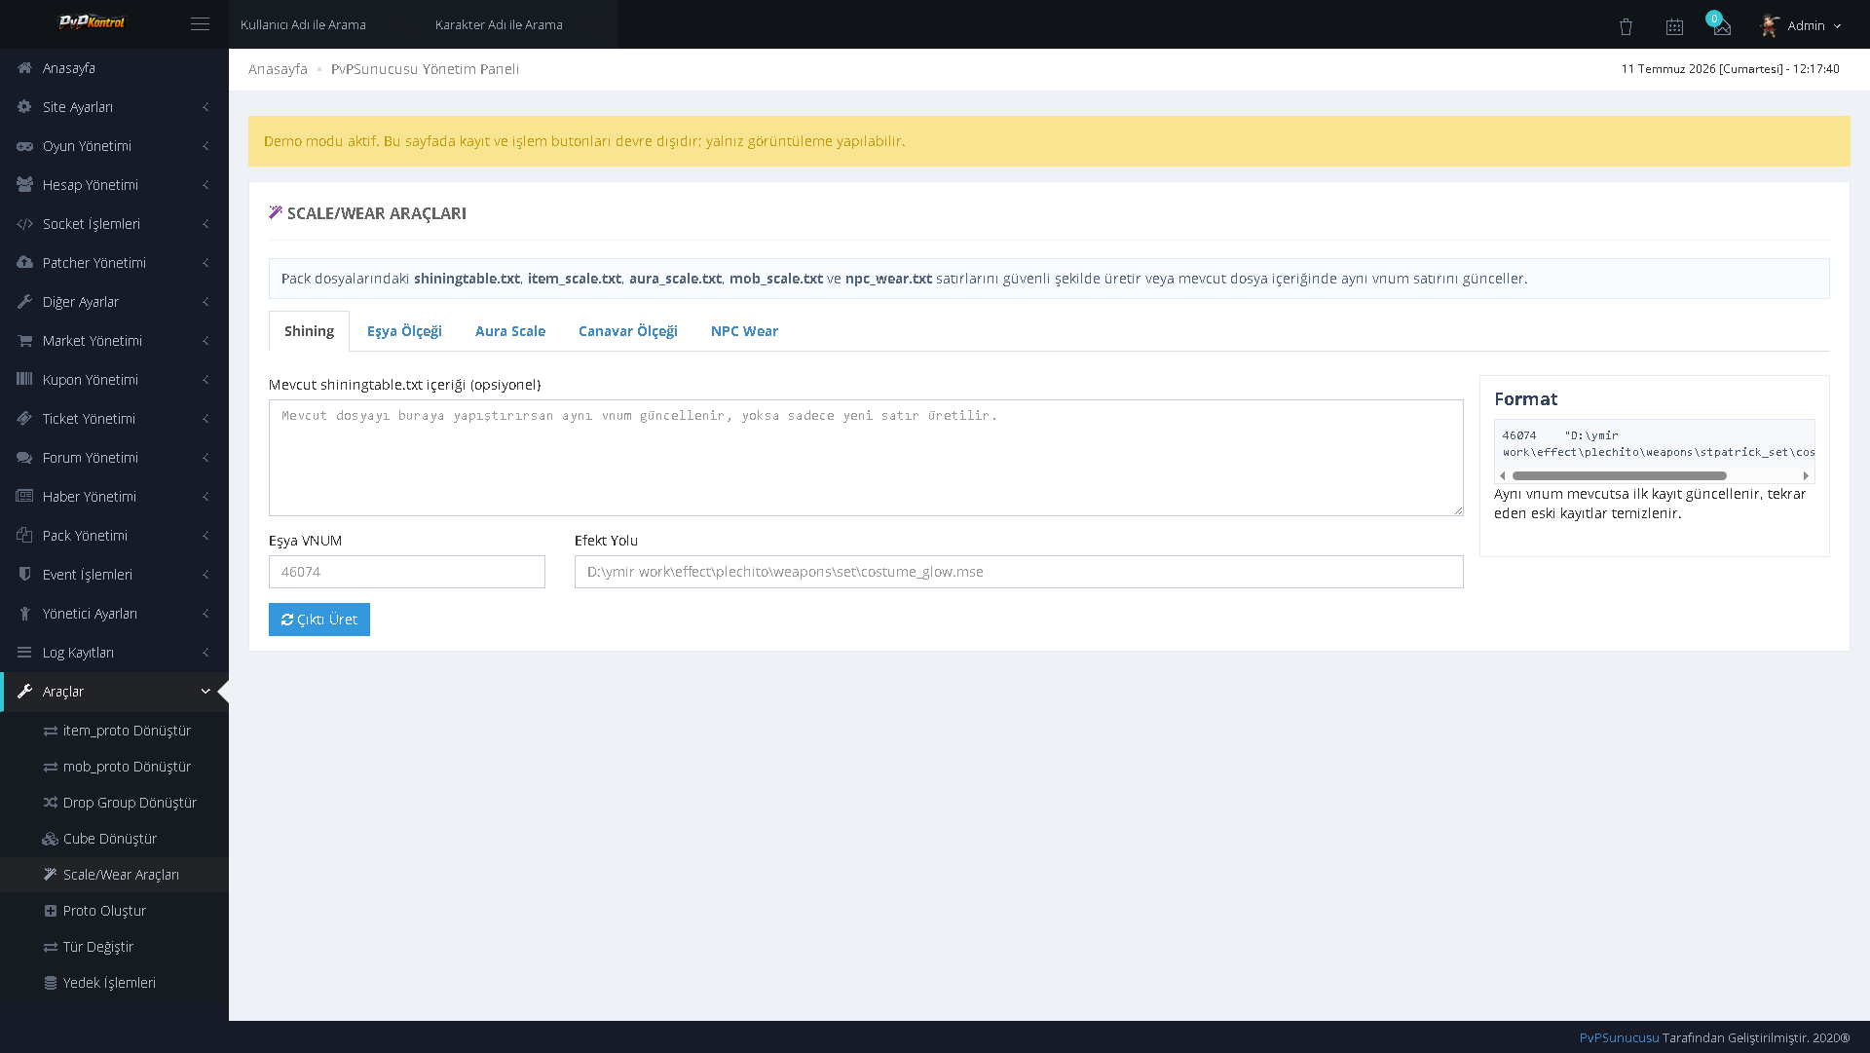
Task: Click the Format box horizontal scrollbar
Action: click(1619, 476)
